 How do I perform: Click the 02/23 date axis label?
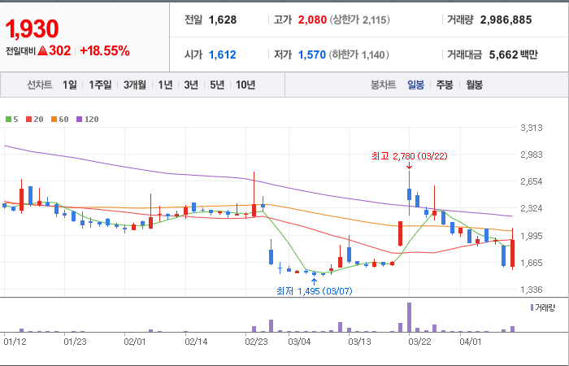point(256,342)
